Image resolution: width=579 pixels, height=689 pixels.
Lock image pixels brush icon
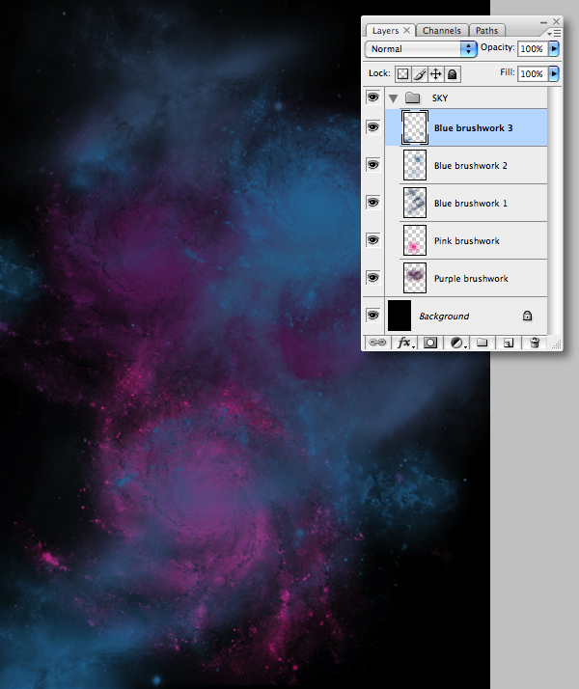pyautogui.click(x=420, y=73)
